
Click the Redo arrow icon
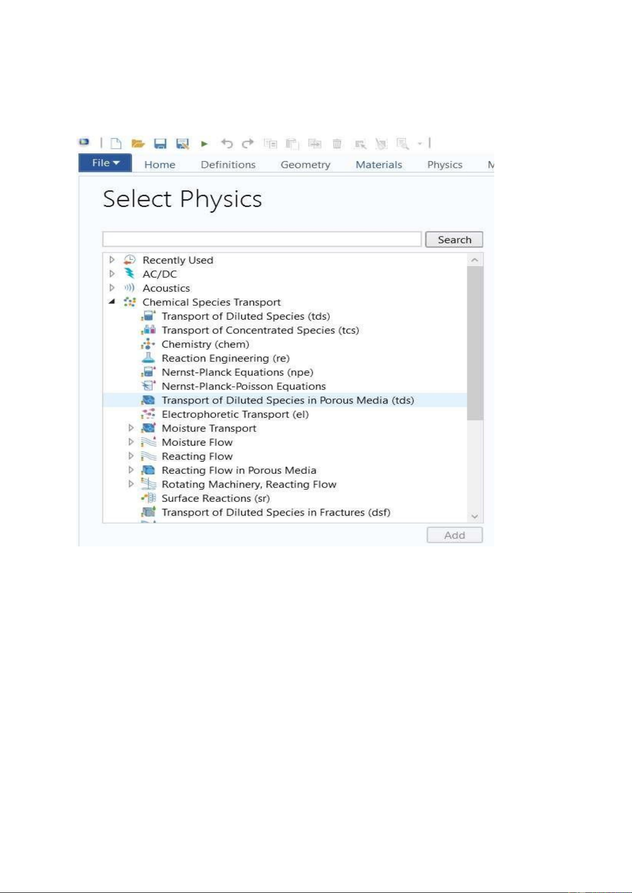(x=248, y=144)
